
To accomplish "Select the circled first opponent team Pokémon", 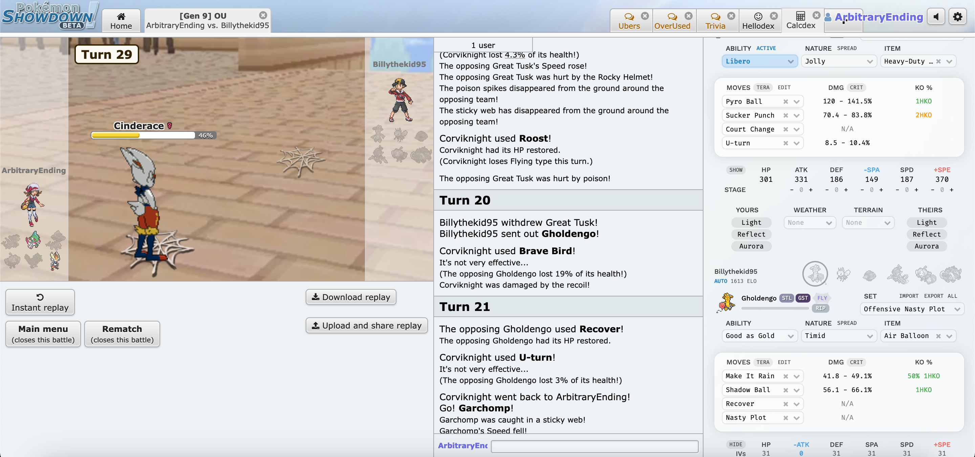I will click(815, 274).
